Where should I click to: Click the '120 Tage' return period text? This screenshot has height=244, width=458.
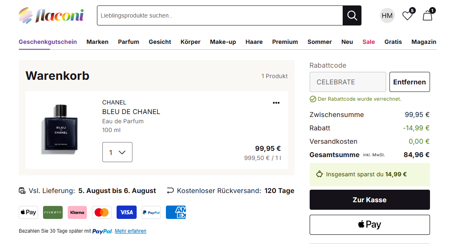tap(279, 191)
